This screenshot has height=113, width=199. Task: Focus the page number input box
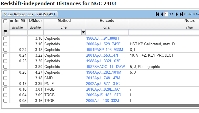[166, 14]
